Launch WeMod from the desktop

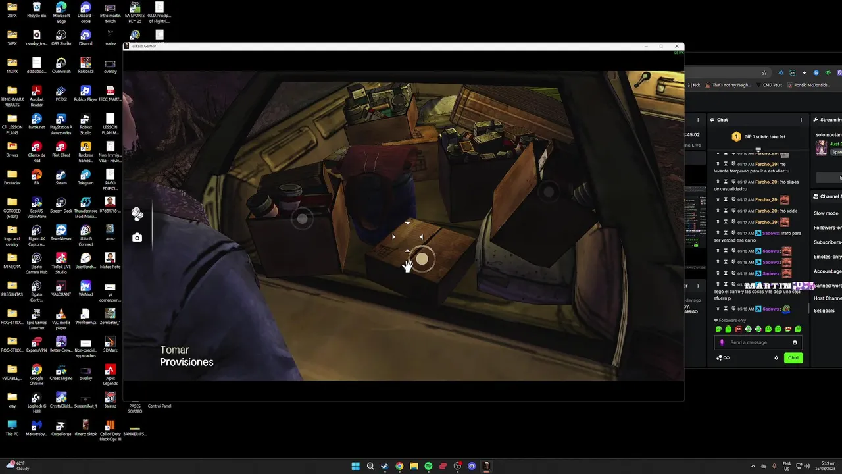point(86,287)
